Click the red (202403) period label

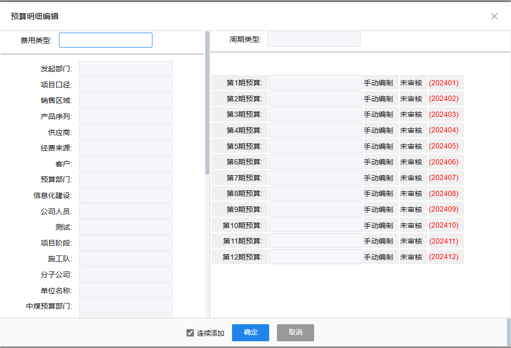tap(443, 114)
